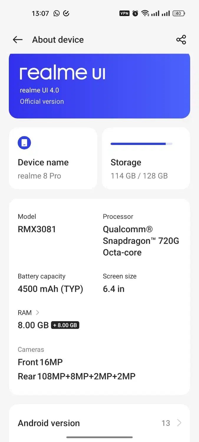
Task: Expand RAM details via chevron
Action: [37, 312]
